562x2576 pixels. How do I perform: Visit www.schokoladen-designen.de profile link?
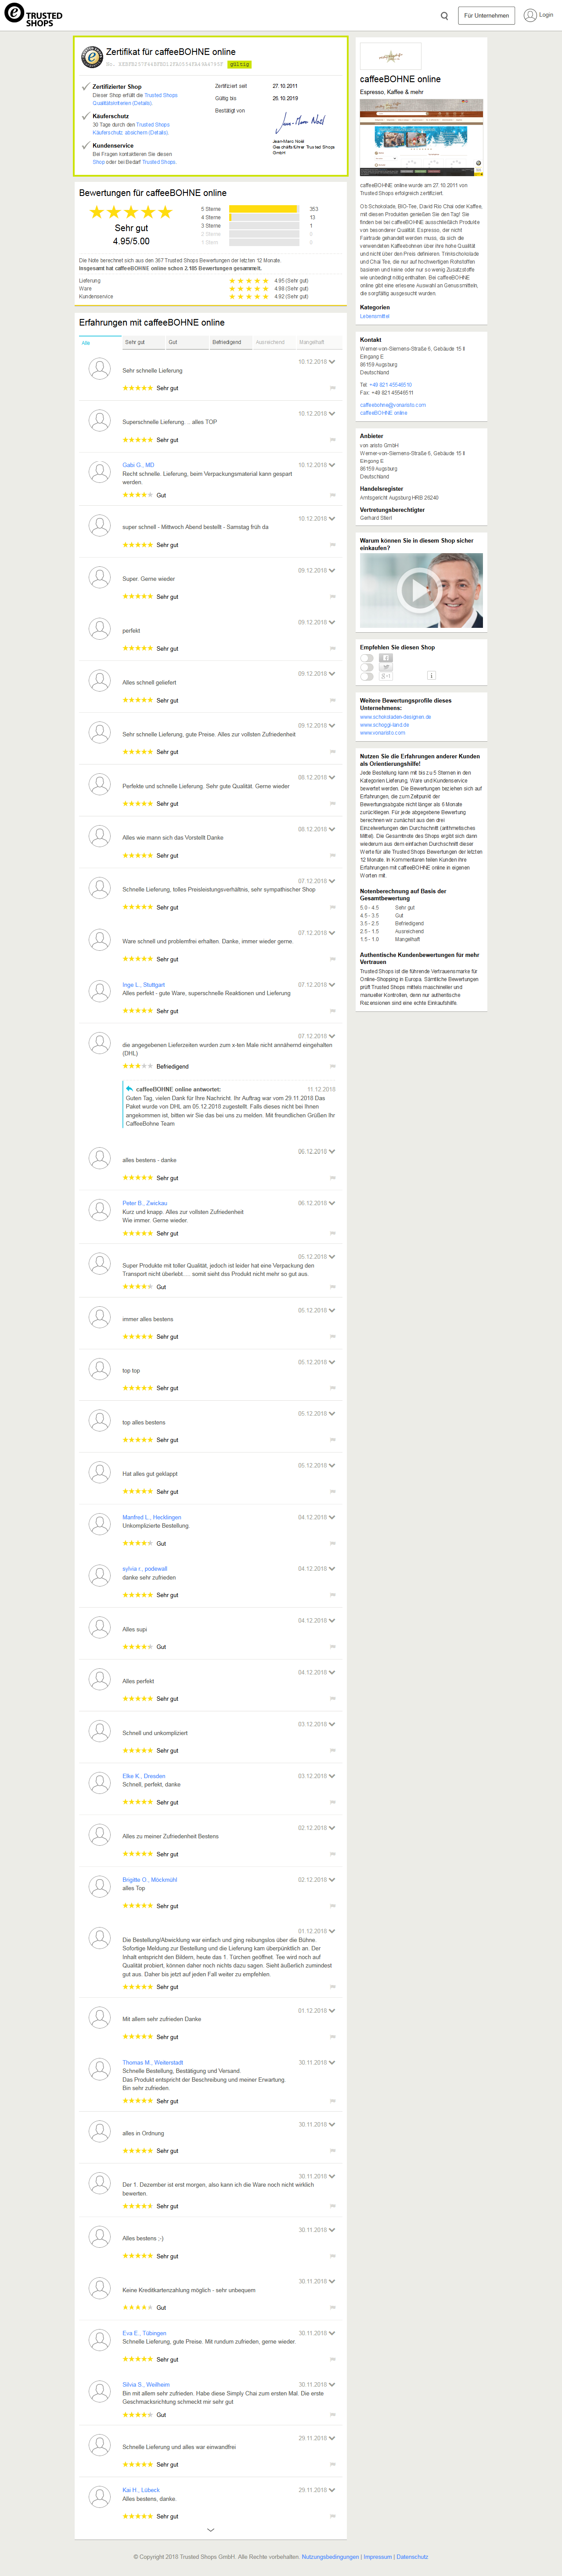pyautogui.click(x=396, y=717)
